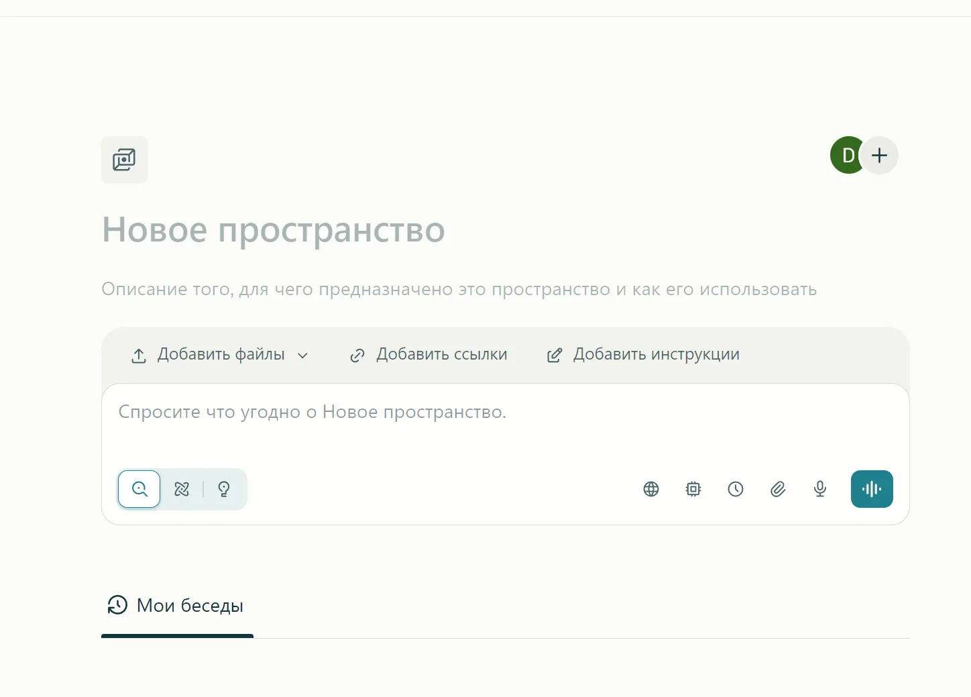Open the D avatar account menu
Viewport: 971px width, 697px height.
coord(847,155)
